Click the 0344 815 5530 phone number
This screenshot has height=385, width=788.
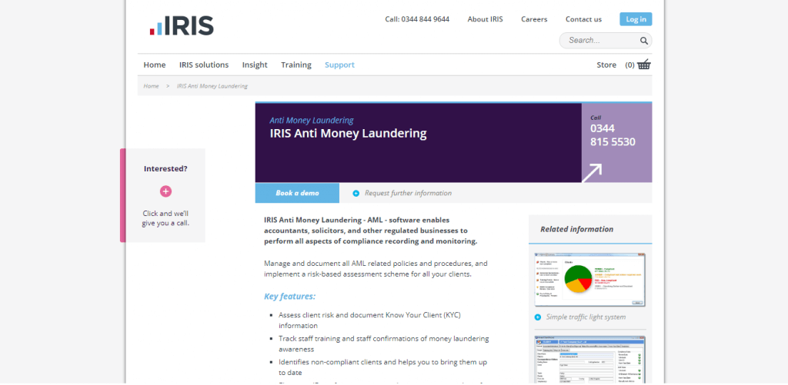pos(613,135)
